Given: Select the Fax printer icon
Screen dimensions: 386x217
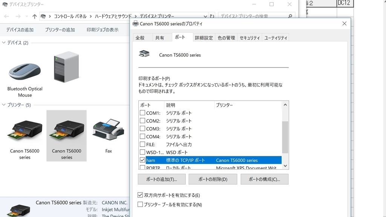Looking at the screenshot, I should [108, 130].
